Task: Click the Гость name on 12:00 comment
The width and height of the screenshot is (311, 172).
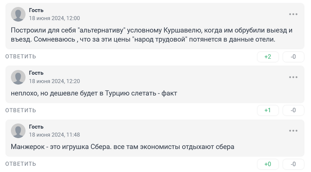Action: pyautogui.click(x=36, y=10)
